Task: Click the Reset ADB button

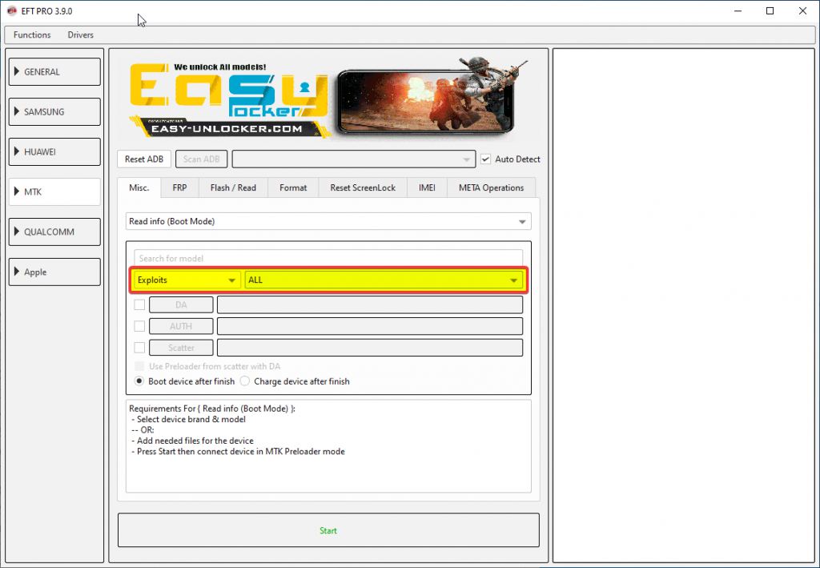Action: point(144,159)
